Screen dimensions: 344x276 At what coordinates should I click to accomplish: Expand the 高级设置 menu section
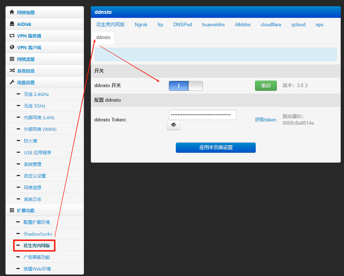pyautogui.click(x=26, y=83)
